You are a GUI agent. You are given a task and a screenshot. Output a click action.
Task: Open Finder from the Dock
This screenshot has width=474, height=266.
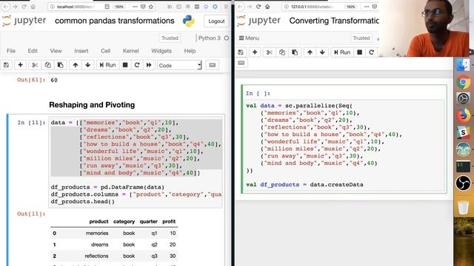(463, 66)
